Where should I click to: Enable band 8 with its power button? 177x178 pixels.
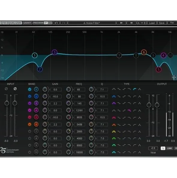(30, 138)
